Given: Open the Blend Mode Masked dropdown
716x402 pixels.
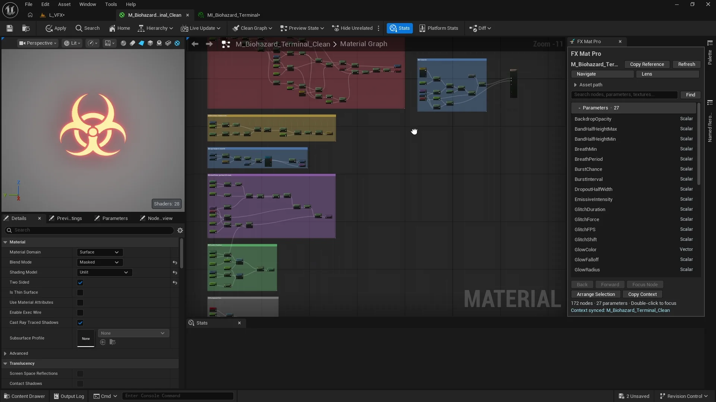Looking at the screenshot, I should coord(100,262).
